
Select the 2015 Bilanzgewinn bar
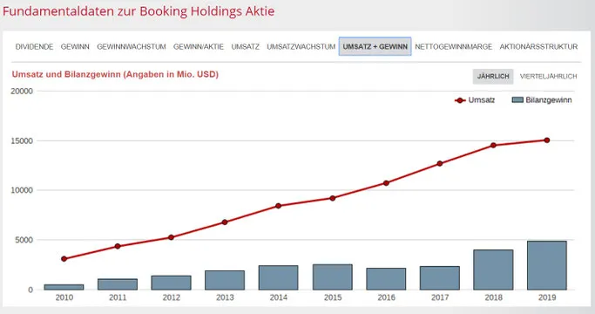pos(333,277)
